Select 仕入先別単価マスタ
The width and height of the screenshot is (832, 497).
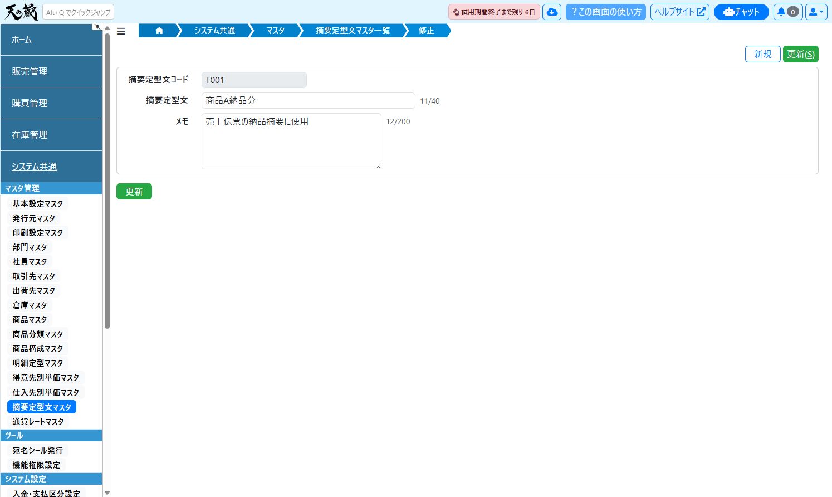pos(46,393)
